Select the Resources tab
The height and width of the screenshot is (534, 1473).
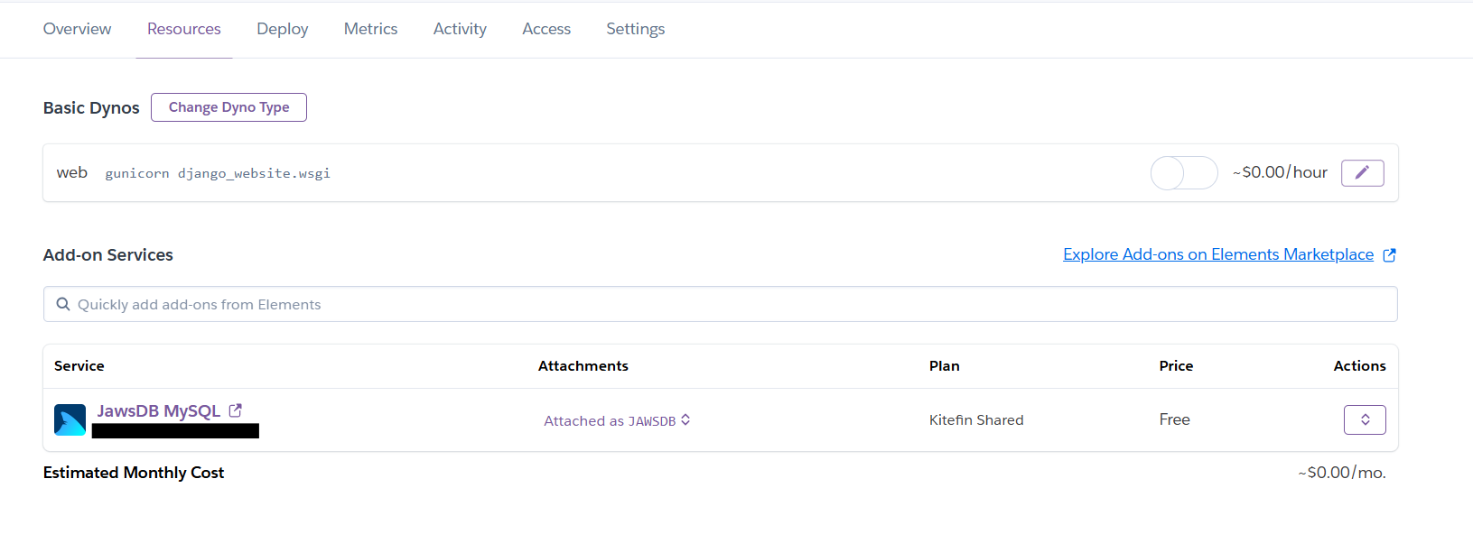183,29
